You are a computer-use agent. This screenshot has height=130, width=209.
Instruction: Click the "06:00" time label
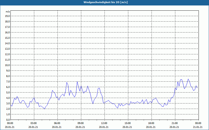(57, 123)
